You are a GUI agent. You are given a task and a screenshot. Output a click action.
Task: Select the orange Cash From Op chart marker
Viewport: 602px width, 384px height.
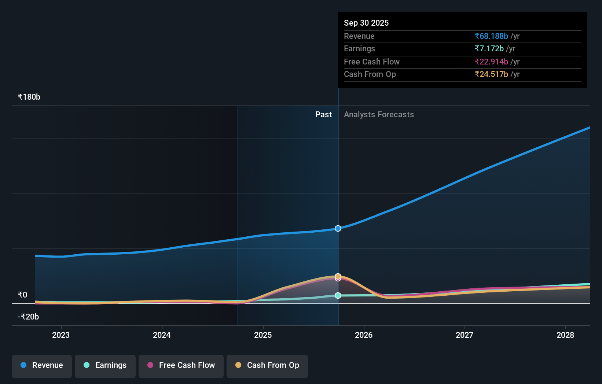point(338,276)
